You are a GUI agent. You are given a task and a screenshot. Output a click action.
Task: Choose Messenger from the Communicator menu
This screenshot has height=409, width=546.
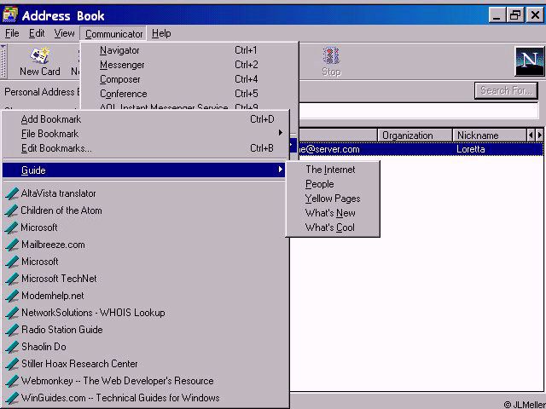[x=189, y=65]
